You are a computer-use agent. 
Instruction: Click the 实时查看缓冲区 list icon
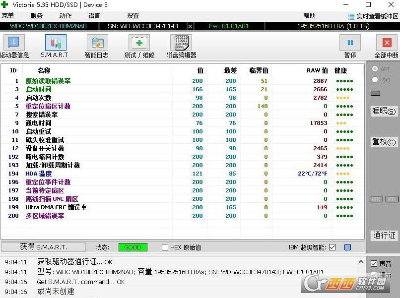pos(351,16)
